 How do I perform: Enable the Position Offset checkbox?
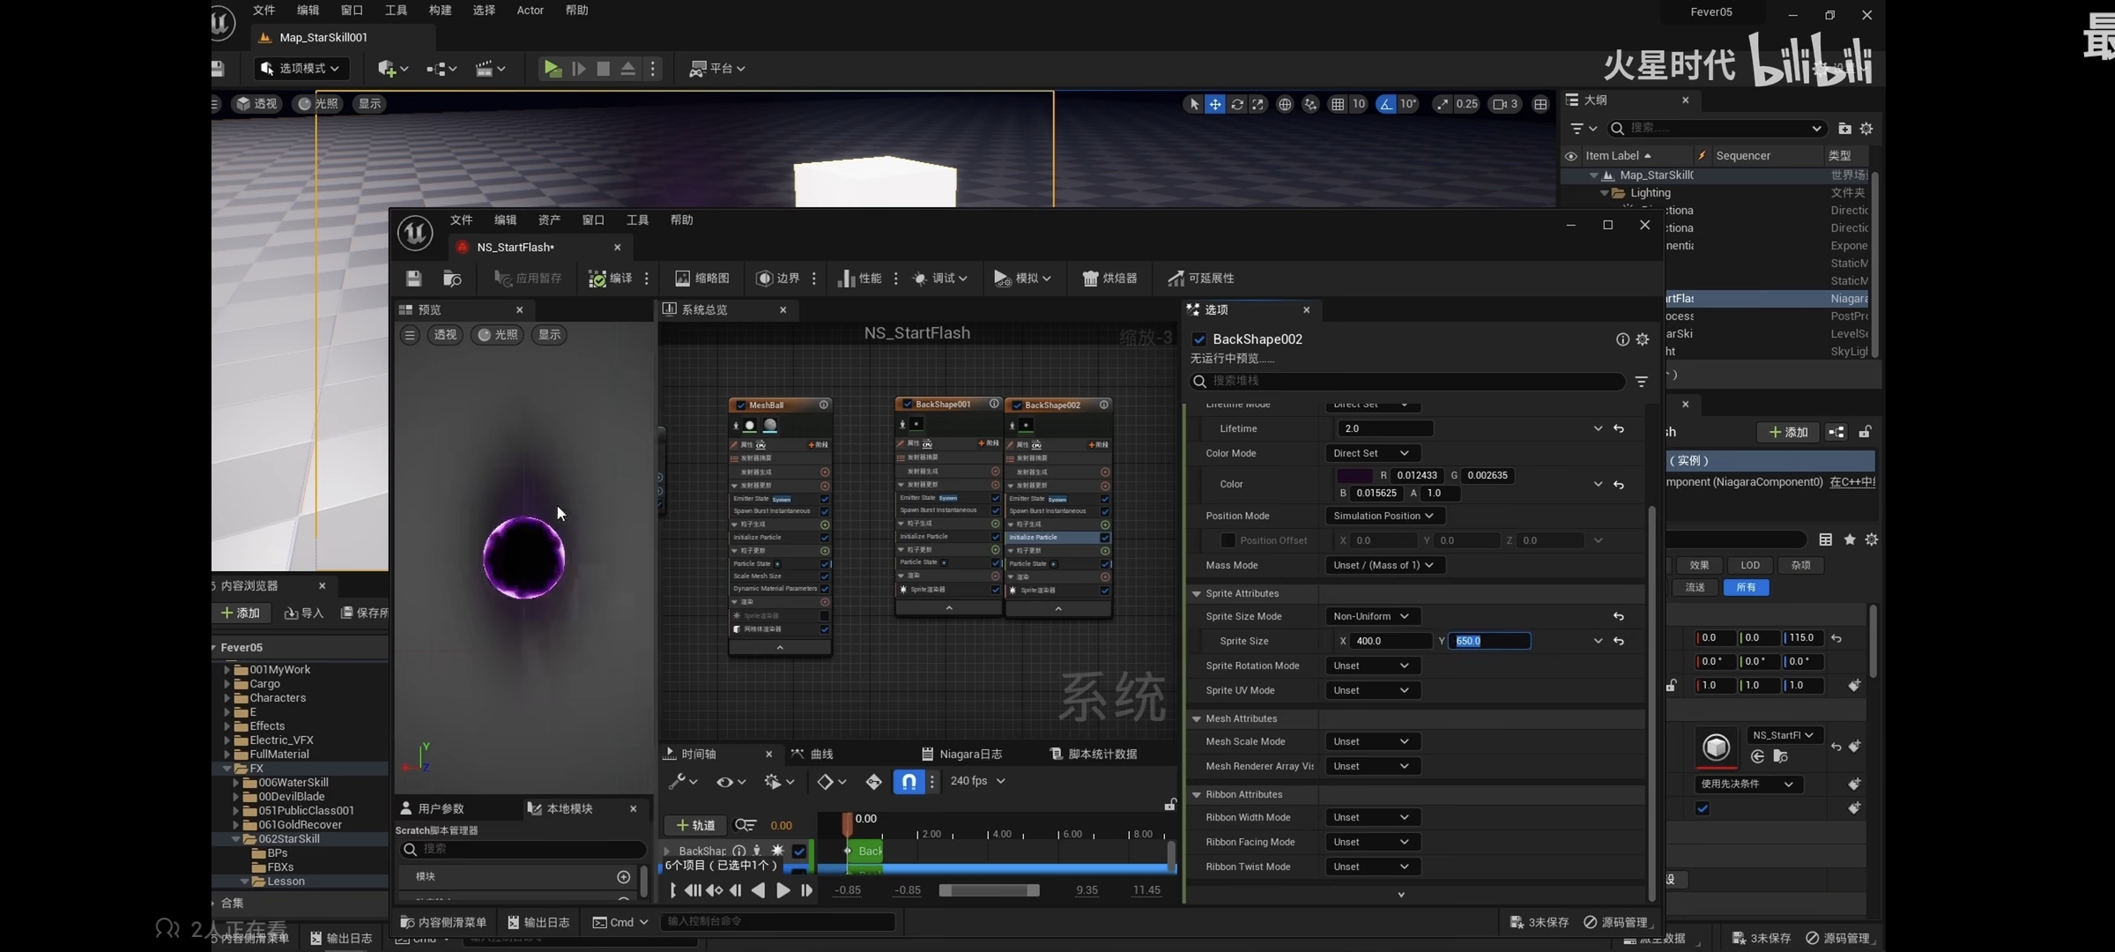point(1228,540)
